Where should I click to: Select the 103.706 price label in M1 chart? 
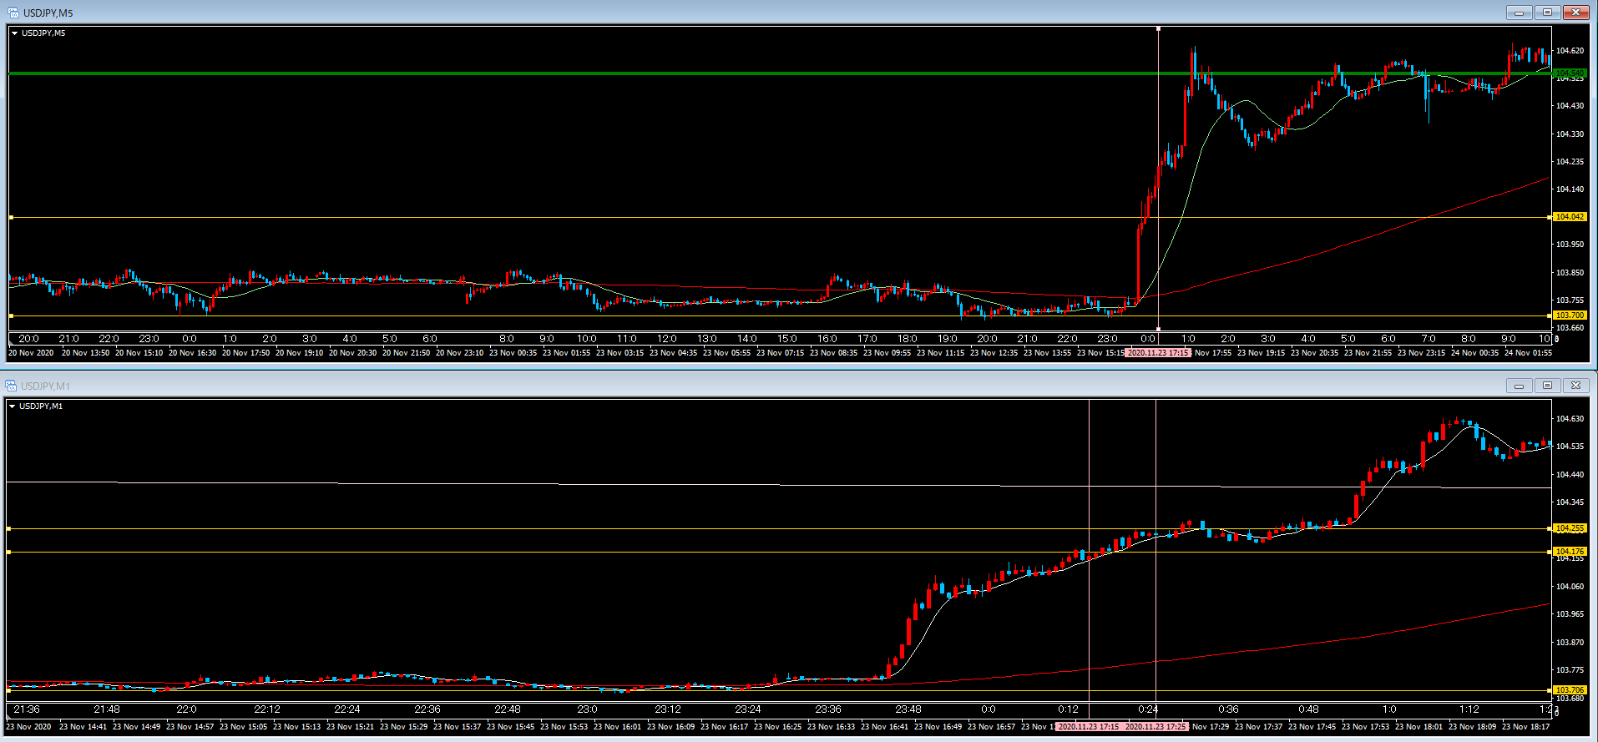(1569, 690)
